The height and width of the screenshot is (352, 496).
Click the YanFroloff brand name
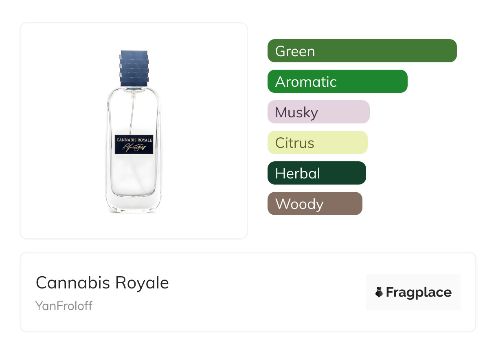coord(64,306)
